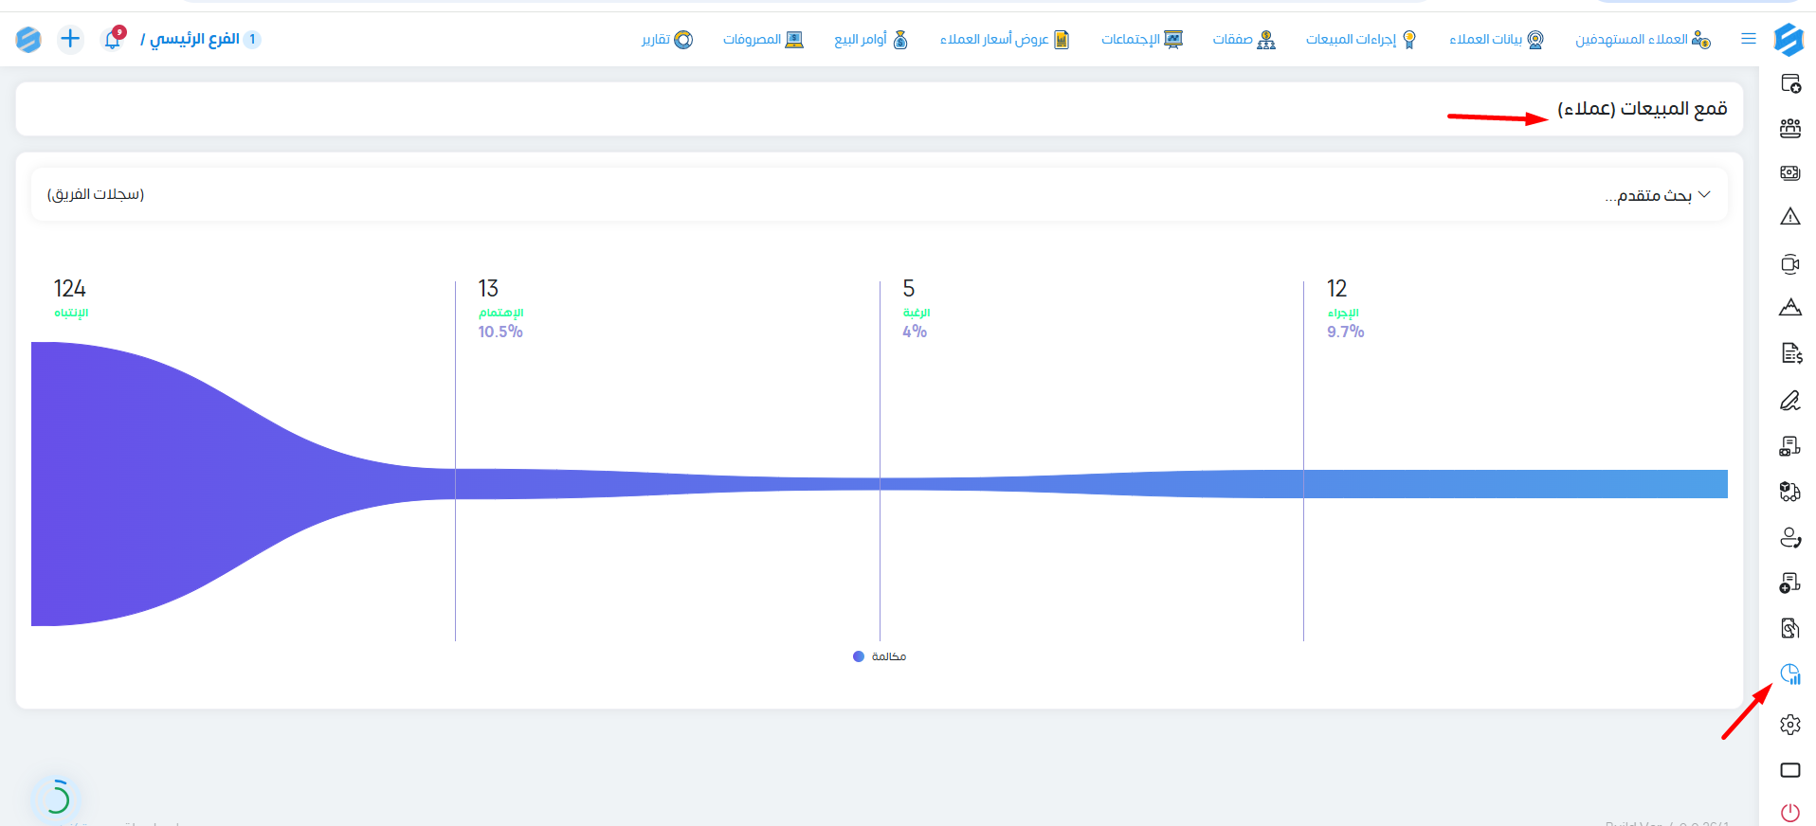
Task: Open عروض أسعار العملاء menu item
Action: click(x=1005, y=39)
